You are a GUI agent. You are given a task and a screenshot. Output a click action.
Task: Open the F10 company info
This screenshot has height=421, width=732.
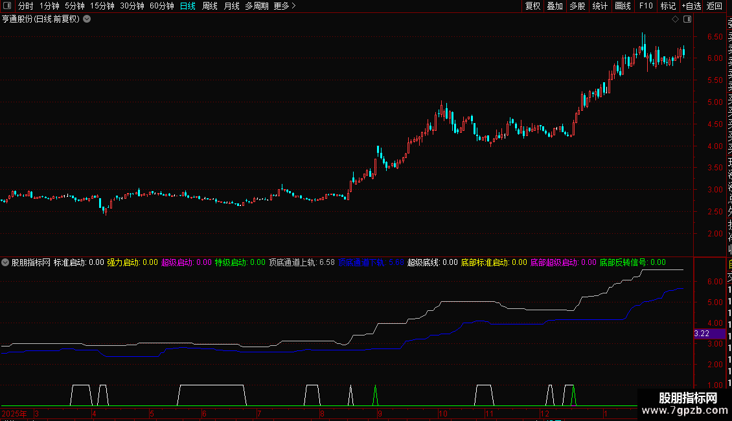tap(646, 6)
